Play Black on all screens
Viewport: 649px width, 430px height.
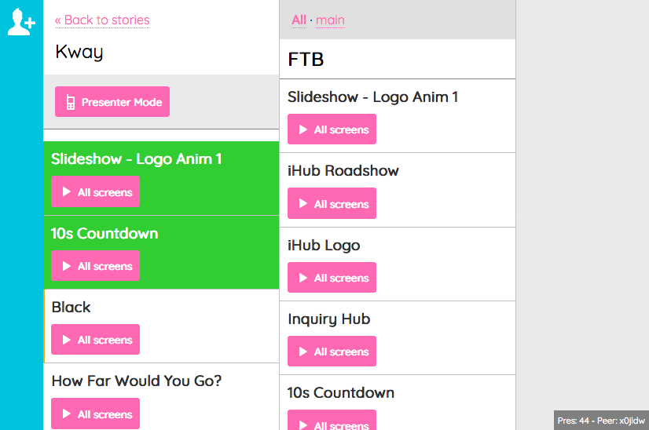coord(95,340)
